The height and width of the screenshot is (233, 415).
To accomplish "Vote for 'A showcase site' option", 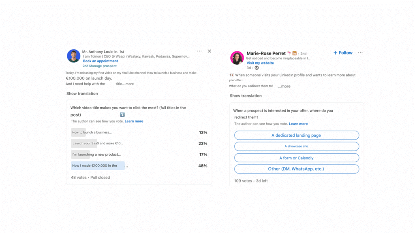I will pos(296,146).
